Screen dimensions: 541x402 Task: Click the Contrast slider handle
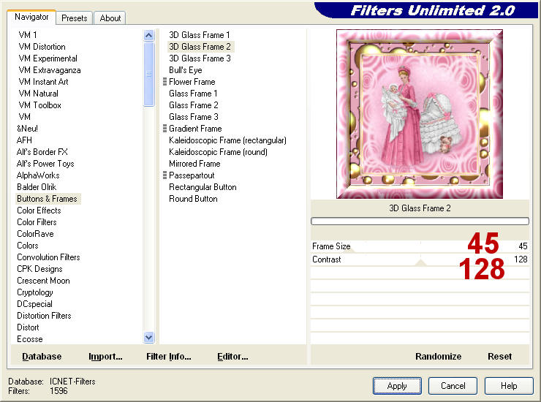click(420, 263)
